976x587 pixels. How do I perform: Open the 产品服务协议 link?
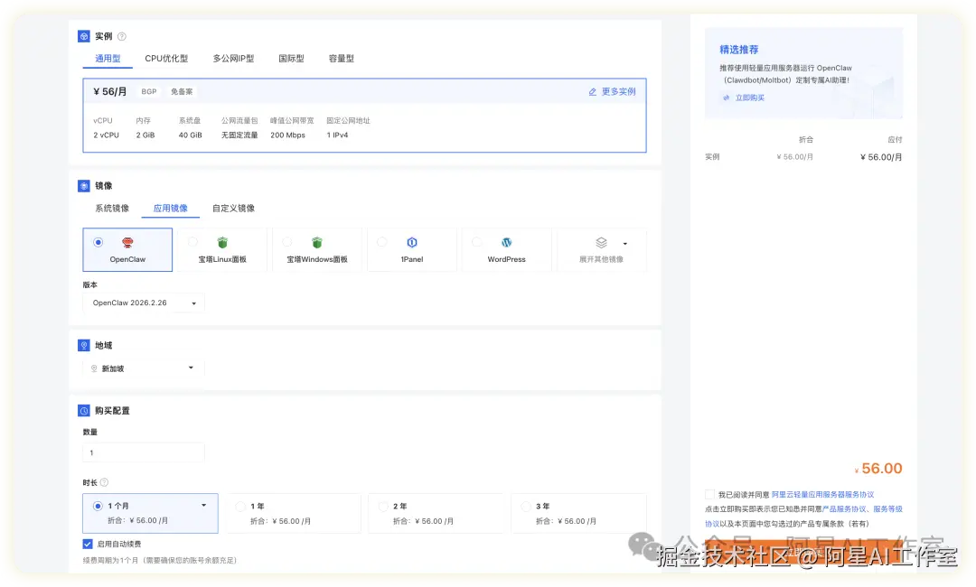coord(844,509)
